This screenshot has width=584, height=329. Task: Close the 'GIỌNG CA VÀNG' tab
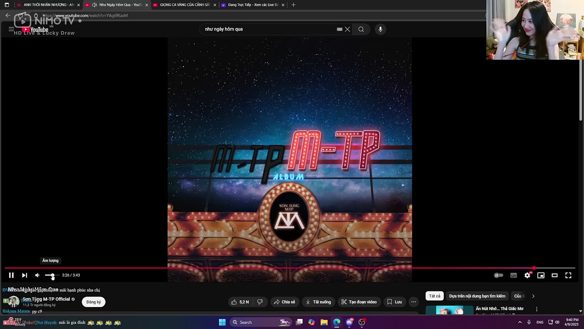[215, 5]
